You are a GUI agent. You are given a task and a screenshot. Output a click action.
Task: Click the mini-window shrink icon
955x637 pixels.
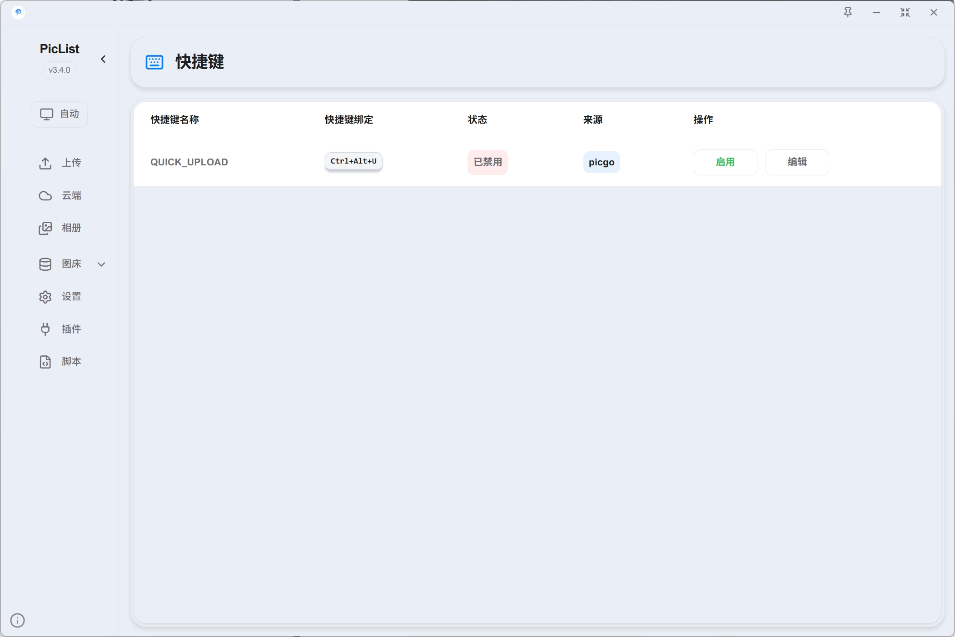tap(905, 12)
